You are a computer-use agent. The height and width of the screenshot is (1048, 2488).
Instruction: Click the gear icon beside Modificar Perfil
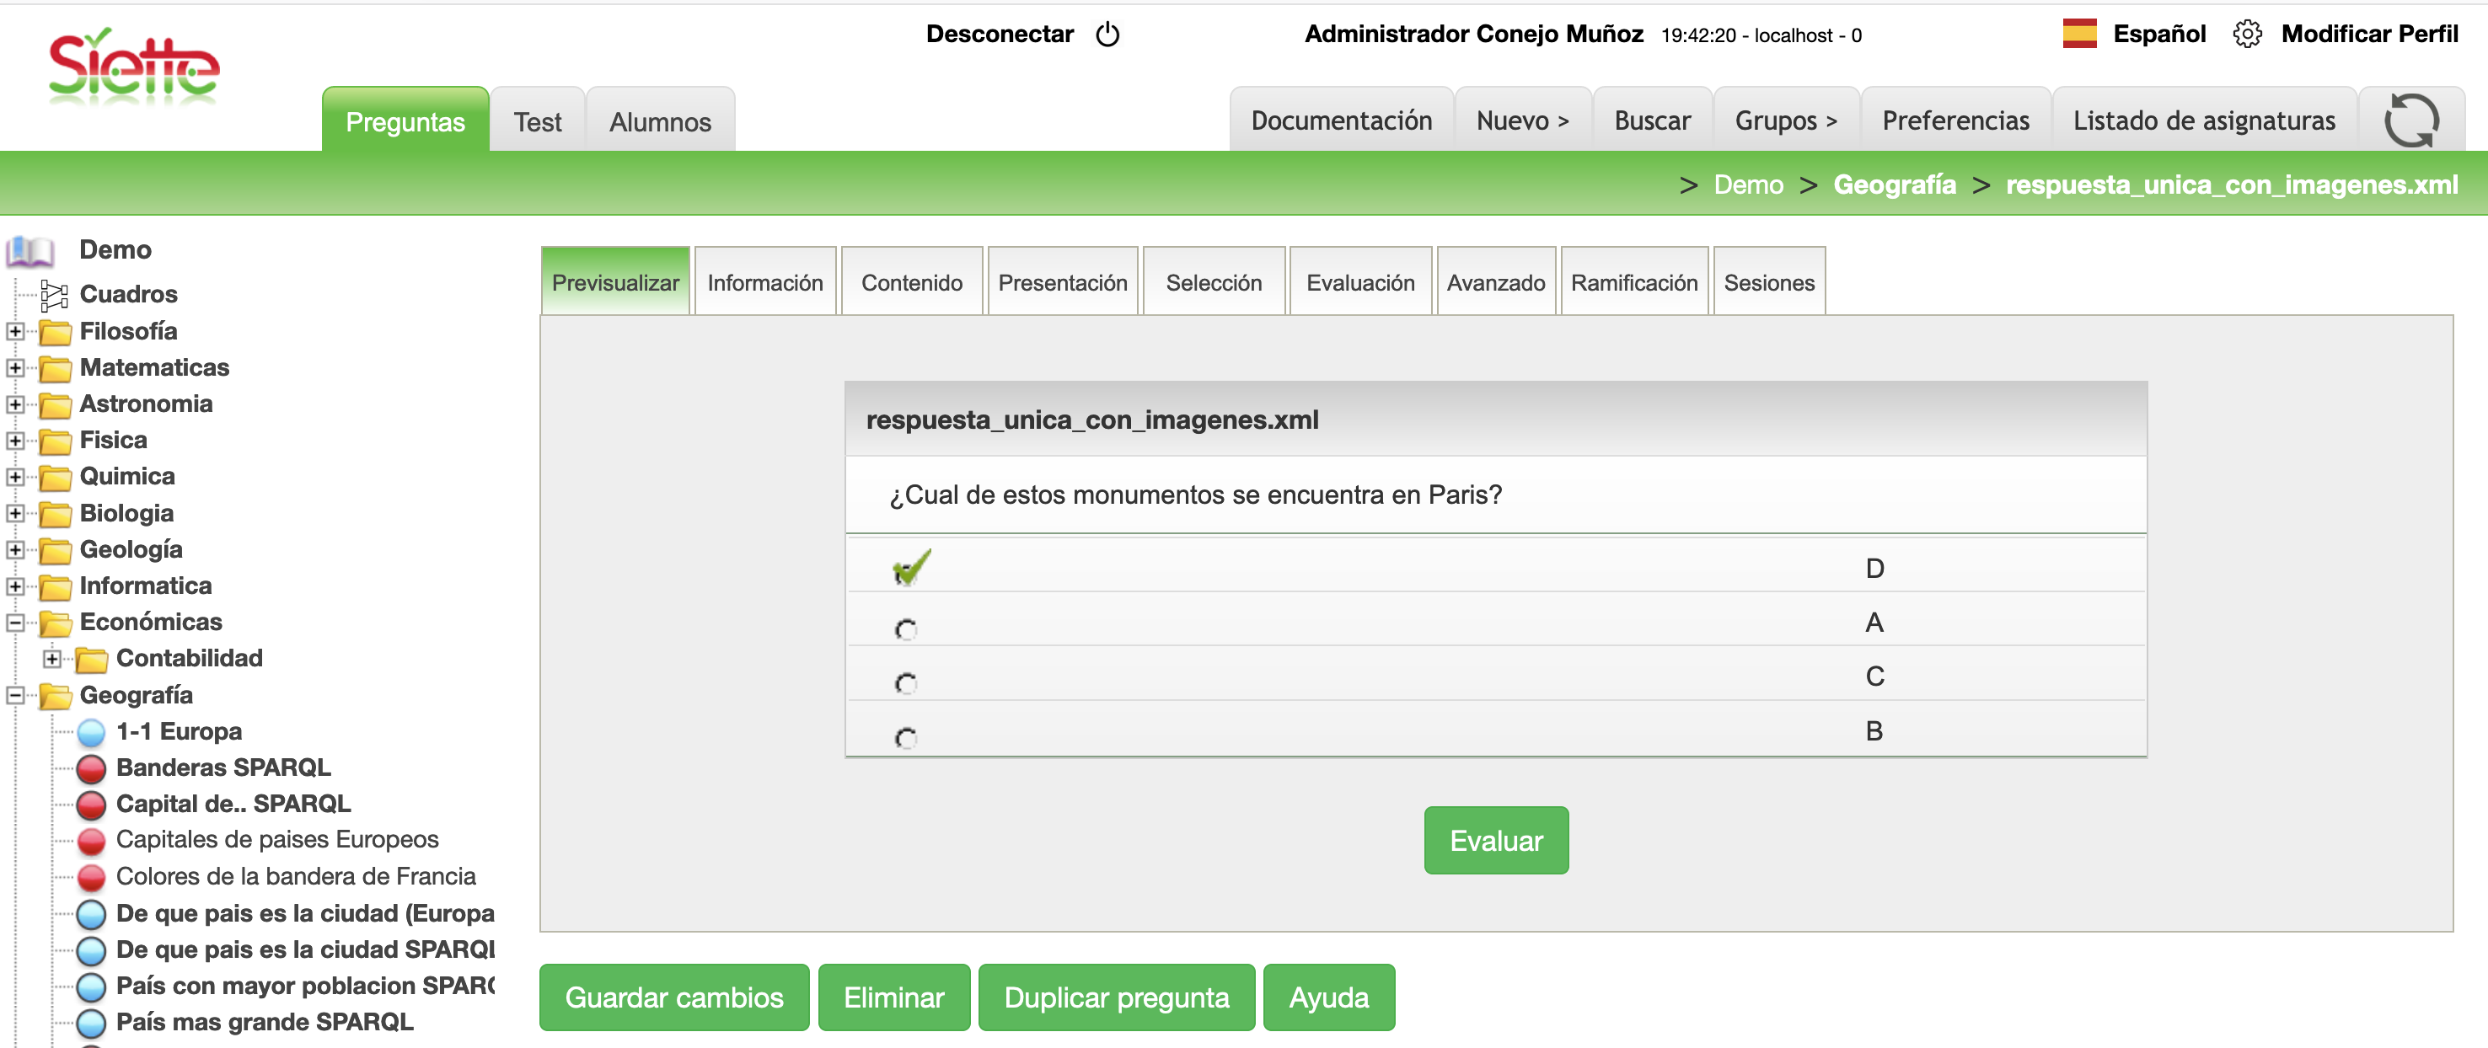pyautogui.click(x=2247, y=35)
